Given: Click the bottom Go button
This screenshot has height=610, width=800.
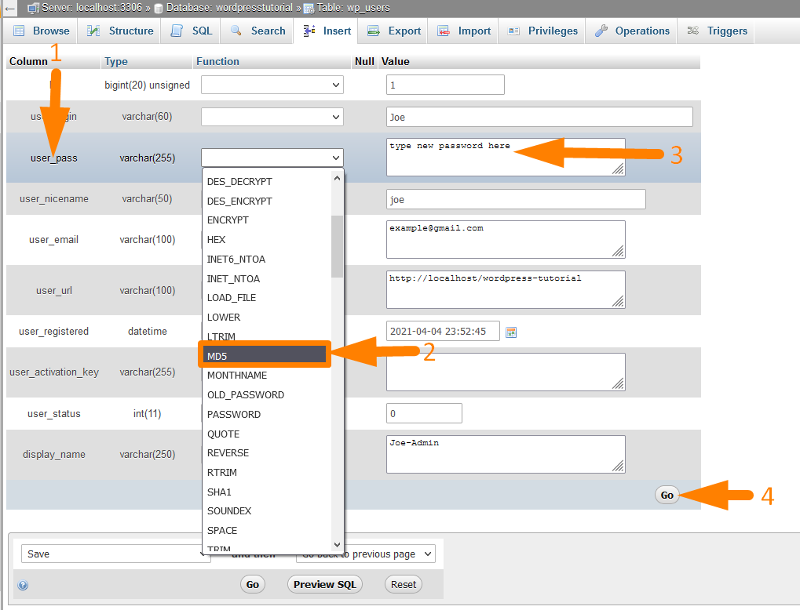Looking at the screenshot, I should [253, 585].
